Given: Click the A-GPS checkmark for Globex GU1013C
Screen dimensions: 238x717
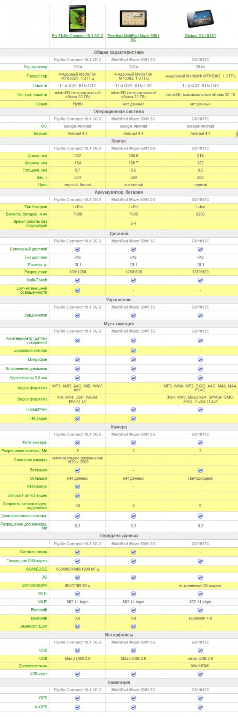Looking at the screenshot, I should click(200, 707).
